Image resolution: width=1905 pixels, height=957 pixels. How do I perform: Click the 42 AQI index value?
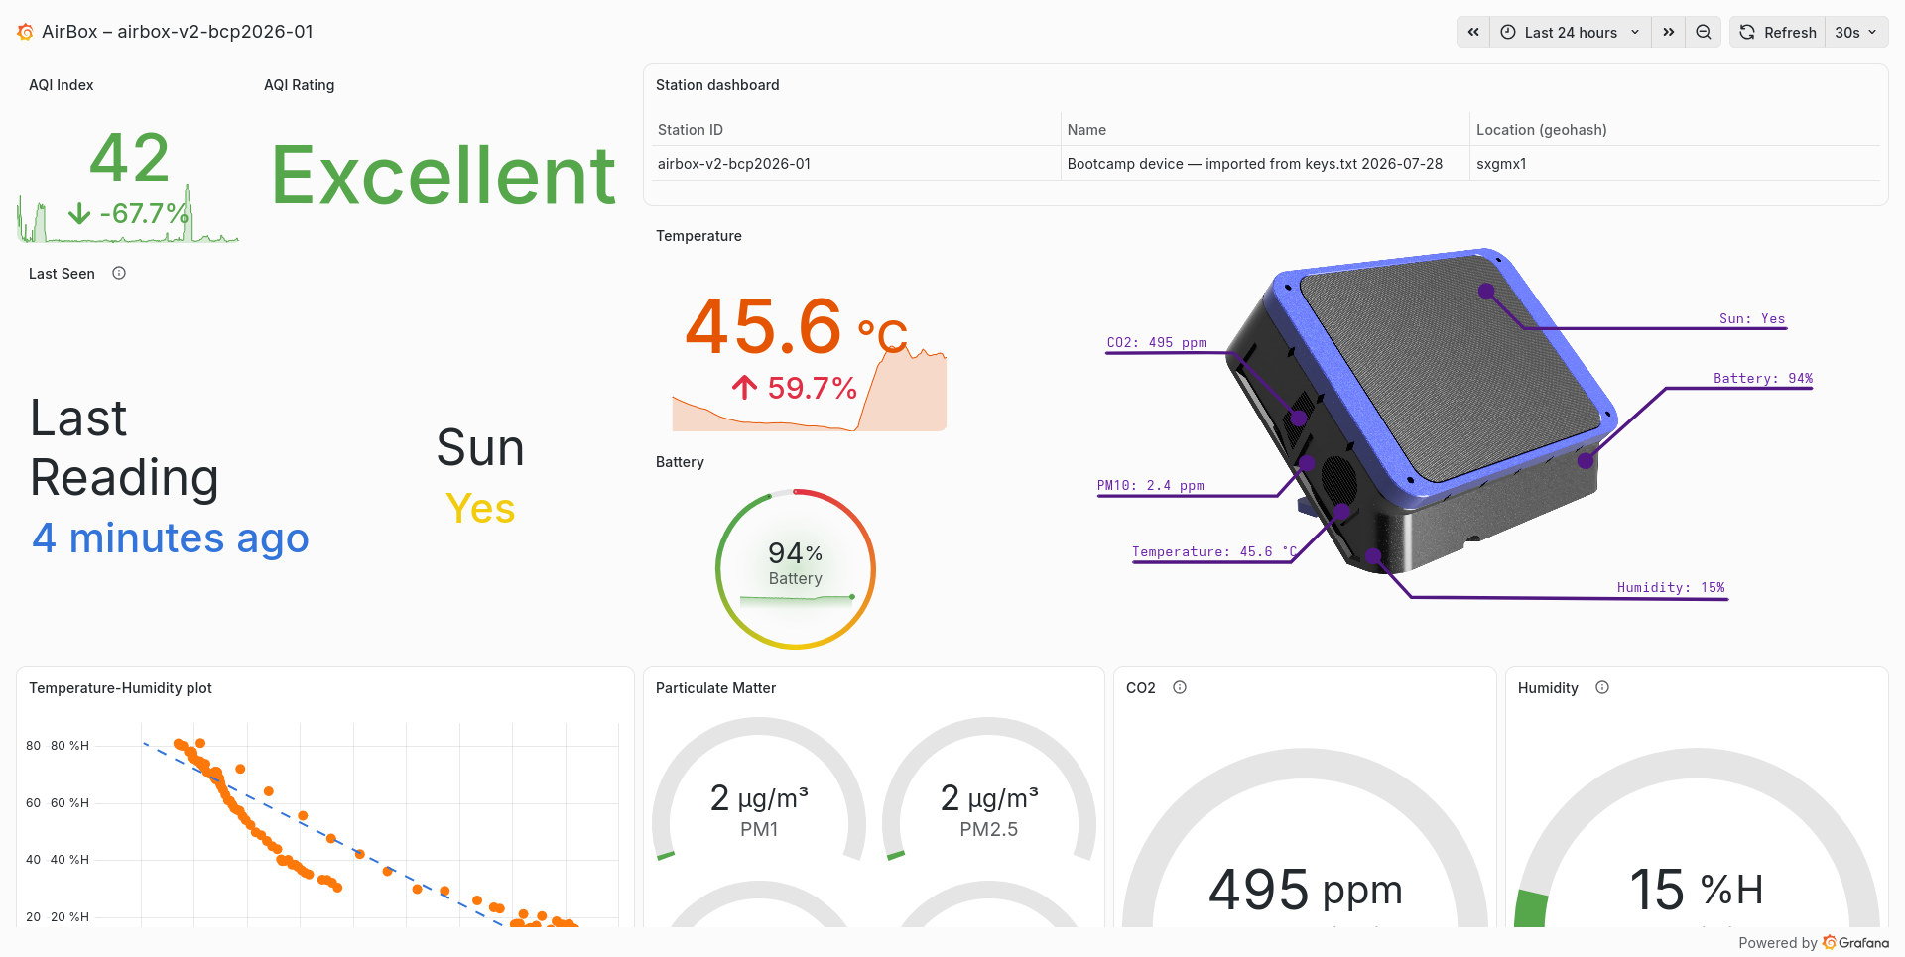tap(130, 158)
